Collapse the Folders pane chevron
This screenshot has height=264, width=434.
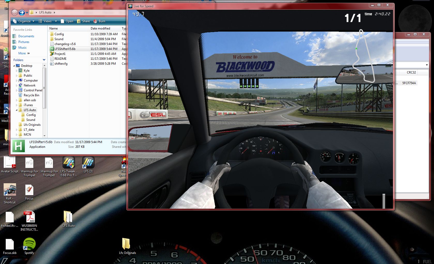(x=44, y=60)
